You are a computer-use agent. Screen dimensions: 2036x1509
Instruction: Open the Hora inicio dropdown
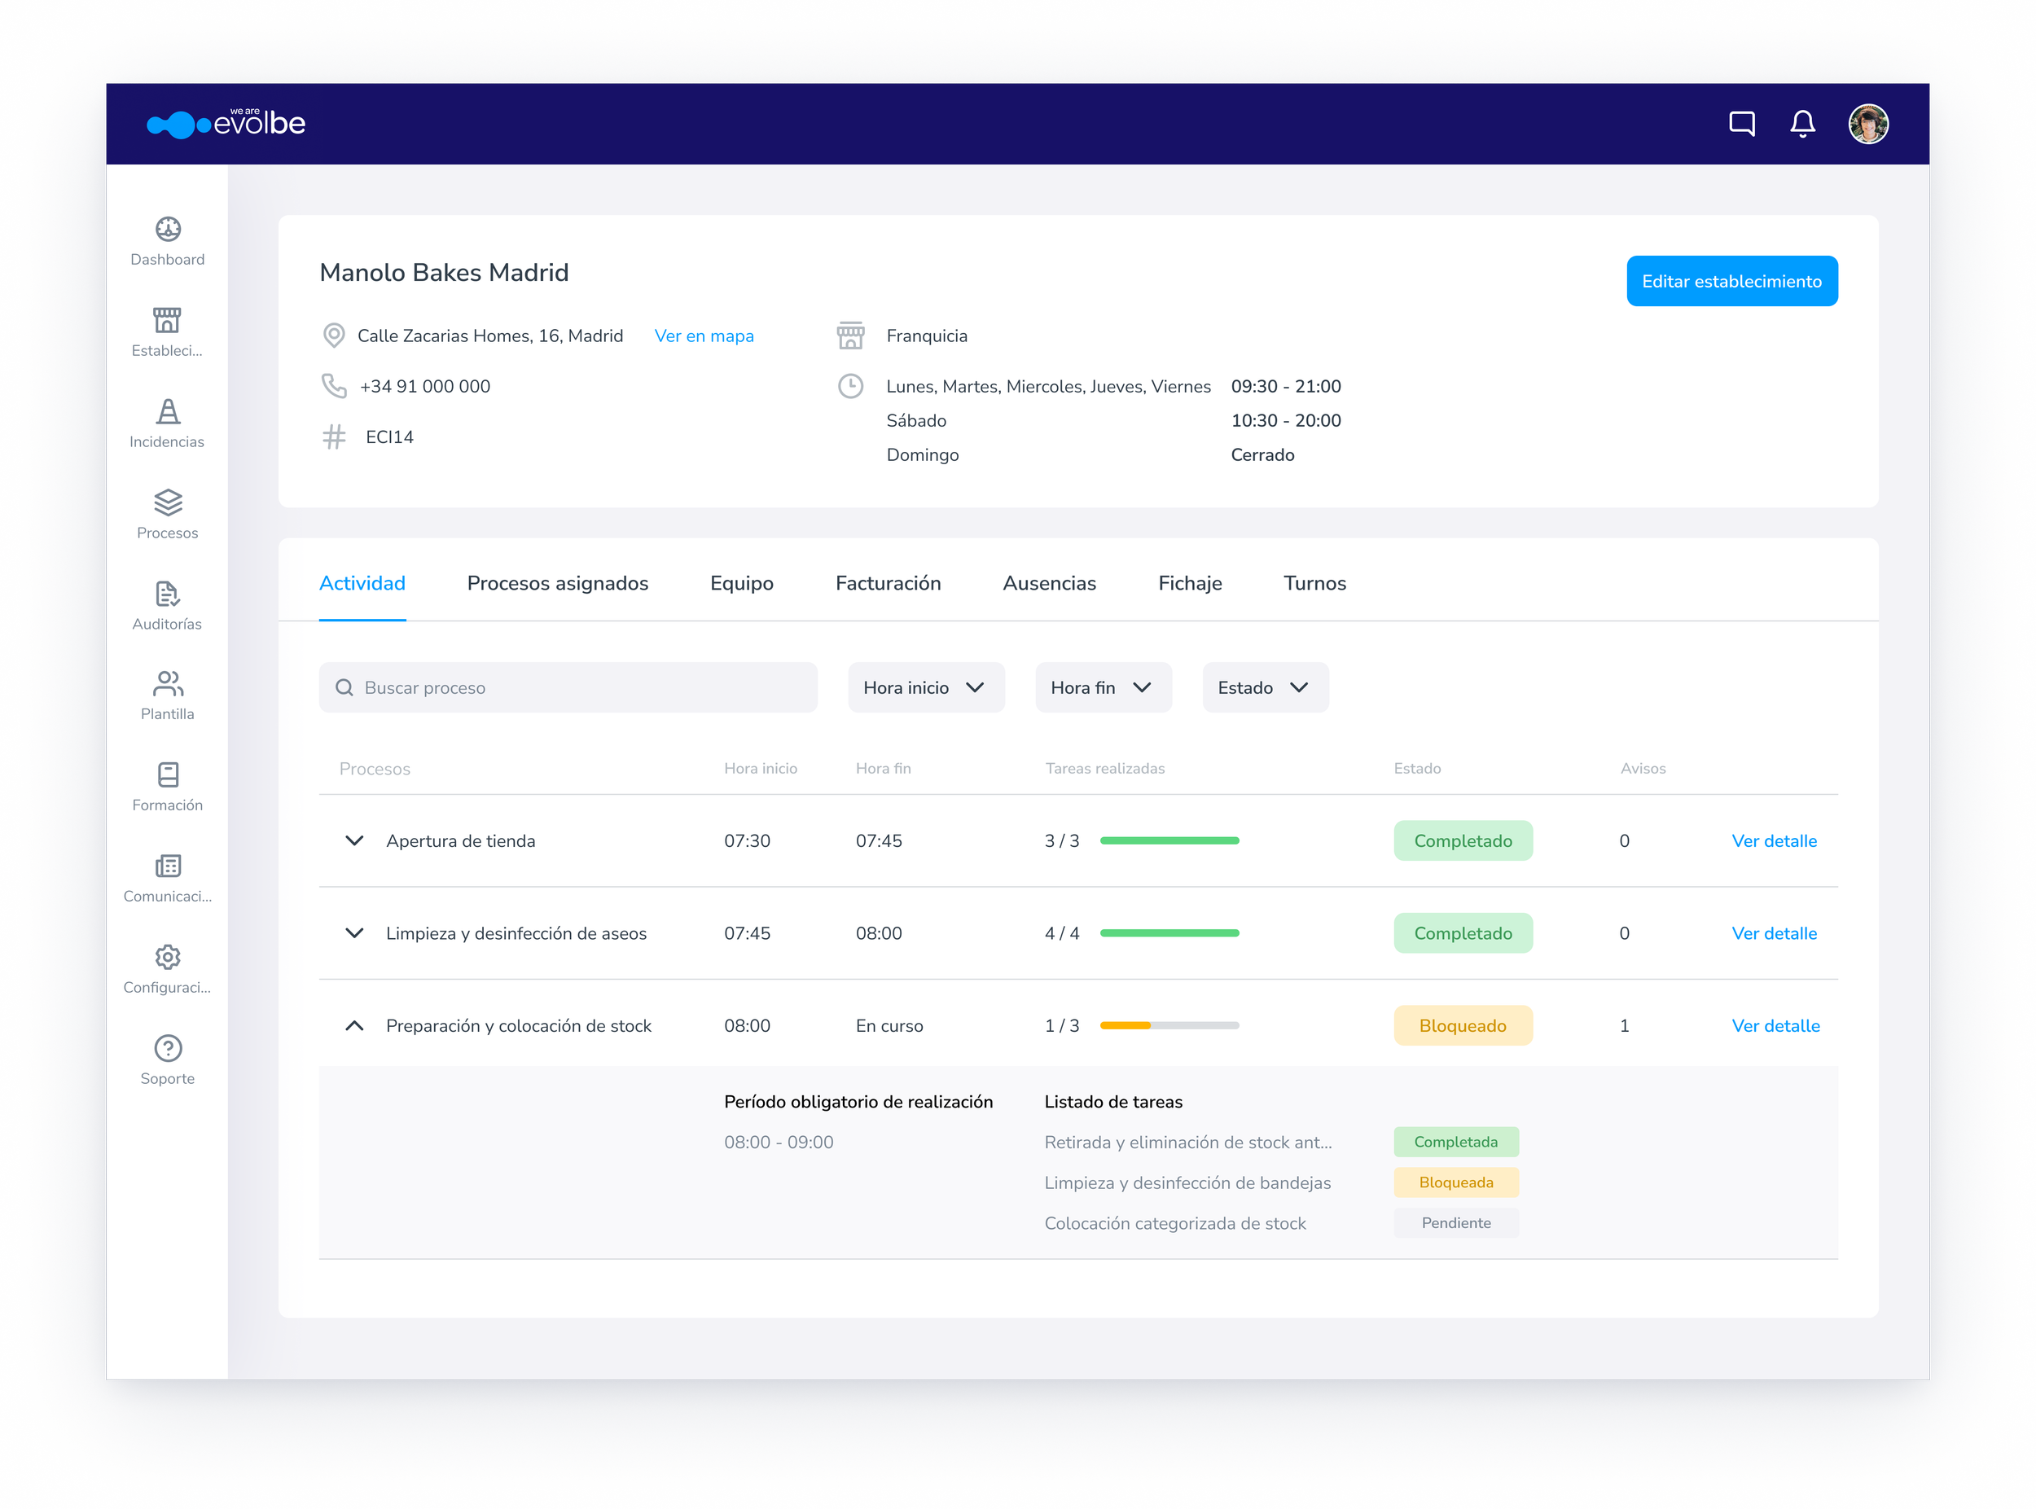[926, 688]
